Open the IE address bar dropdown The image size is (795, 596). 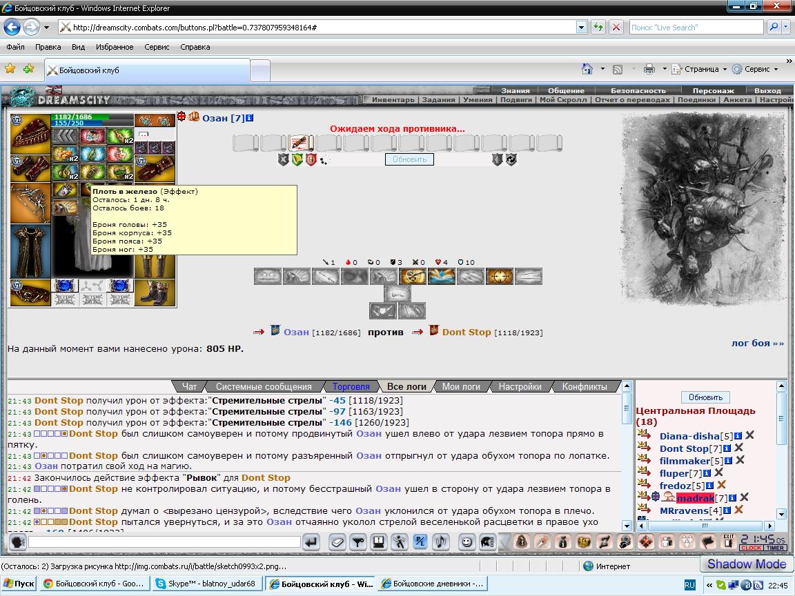tap(581, 28)
